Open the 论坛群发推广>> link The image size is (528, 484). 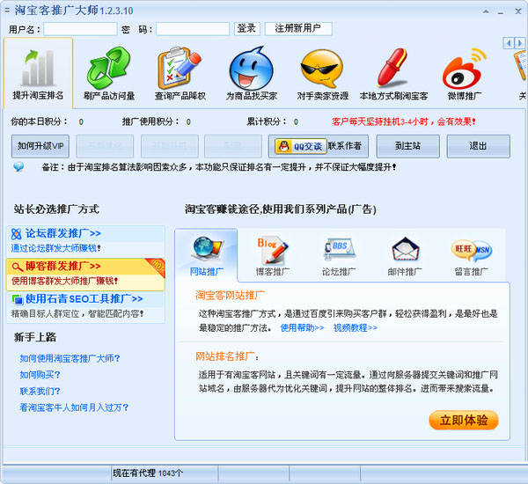(63, 233)
